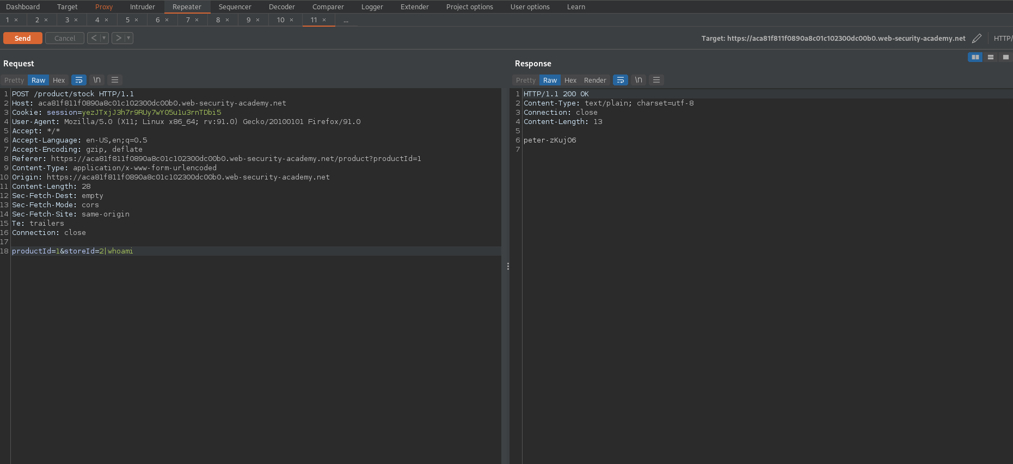Screen dimensions: 1013x464
Task: Click the Cancel button
Action: [65, 38]
